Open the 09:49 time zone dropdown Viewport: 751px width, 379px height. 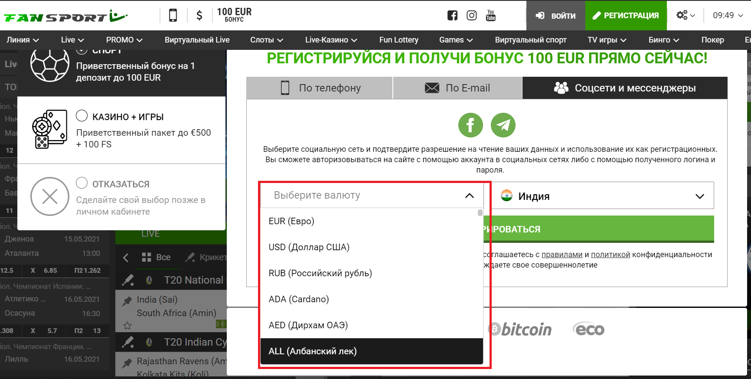[x=728, y=15]
